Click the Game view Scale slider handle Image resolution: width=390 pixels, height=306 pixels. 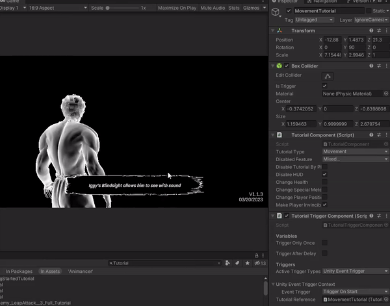tap(107, 8)
